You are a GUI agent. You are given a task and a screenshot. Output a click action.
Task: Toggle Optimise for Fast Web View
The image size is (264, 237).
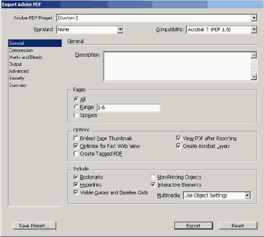76,146
